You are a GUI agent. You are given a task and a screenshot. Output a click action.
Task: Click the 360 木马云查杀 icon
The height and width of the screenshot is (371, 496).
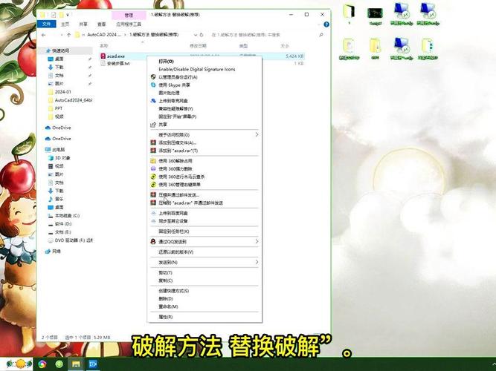[153, 177]
